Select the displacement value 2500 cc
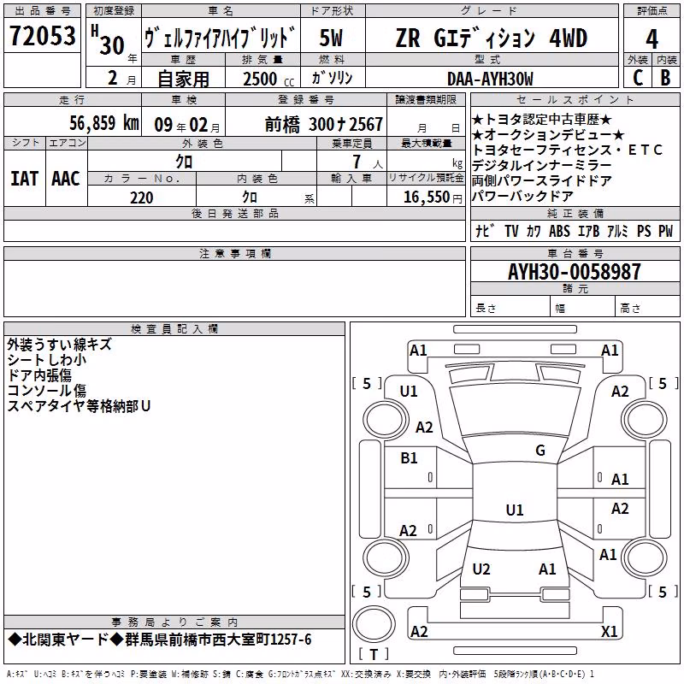Screen dimensions: 684x684 coord(268,79)
